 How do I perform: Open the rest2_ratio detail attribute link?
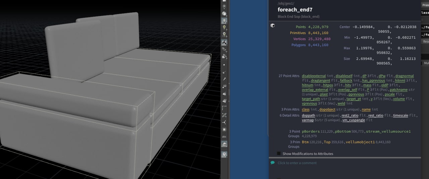point(350,116)
